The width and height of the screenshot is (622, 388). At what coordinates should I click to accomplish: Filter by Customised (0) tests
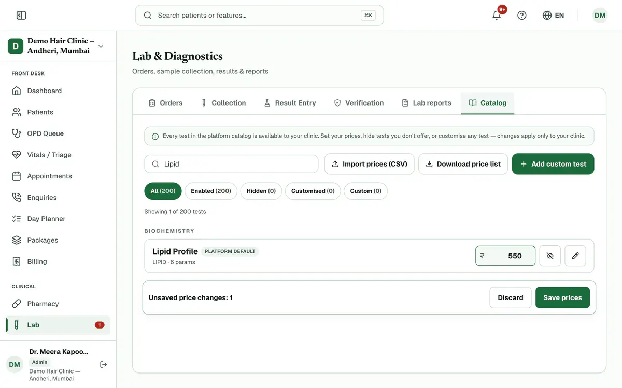click(x=313, y=191)
